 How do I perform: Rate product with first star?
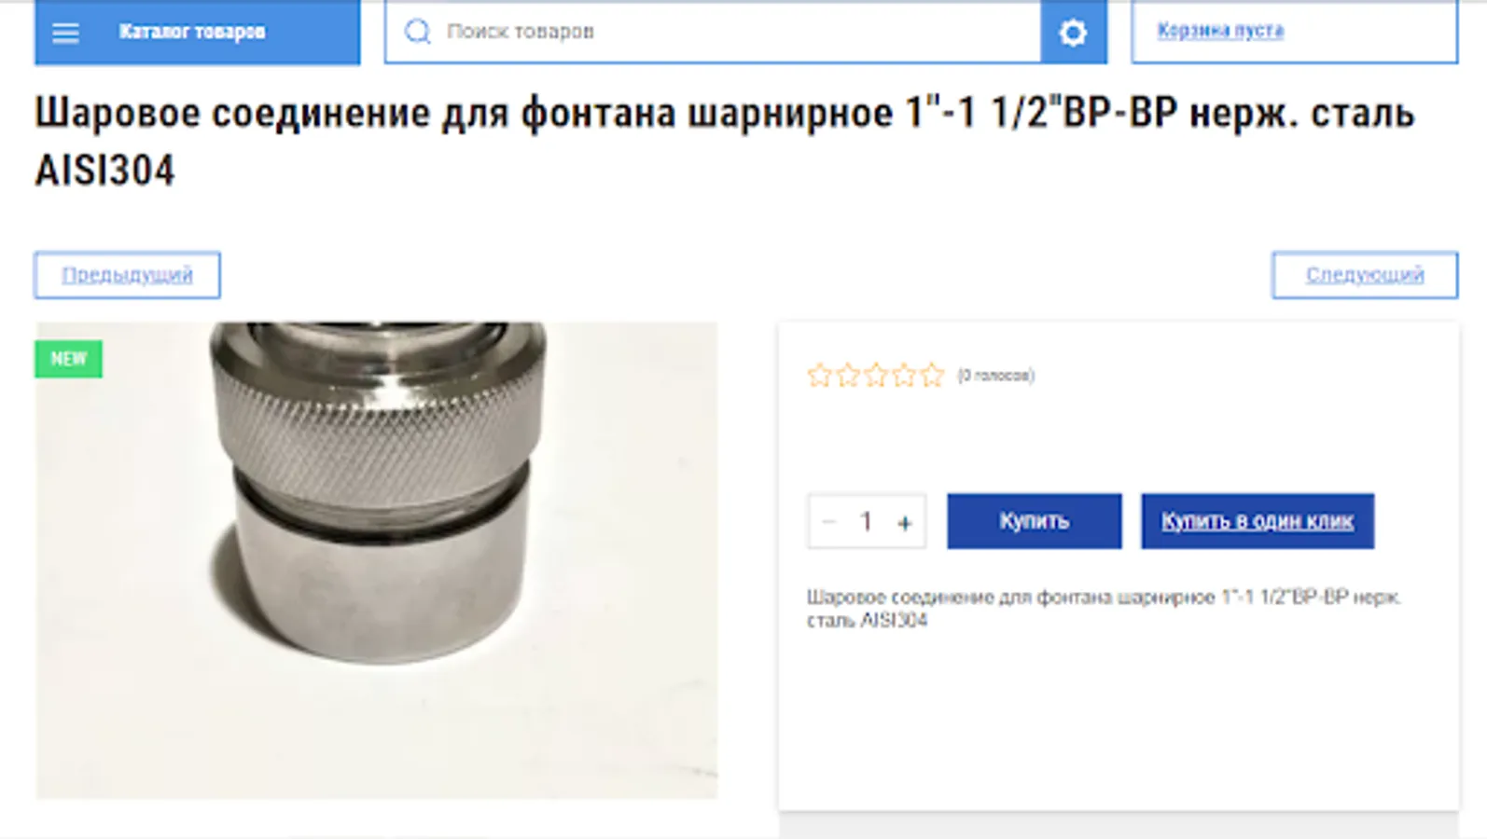(819, 376)
